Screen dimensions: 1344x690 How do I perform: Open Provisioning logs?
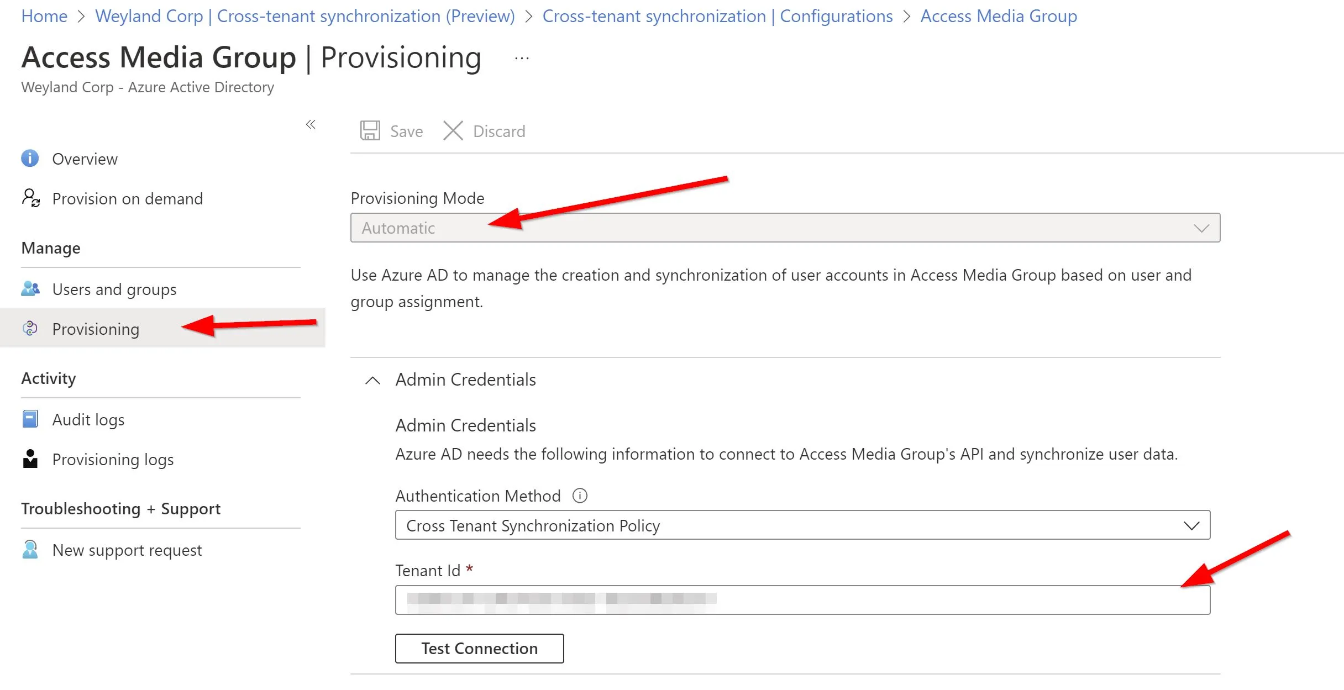[113, 460]
